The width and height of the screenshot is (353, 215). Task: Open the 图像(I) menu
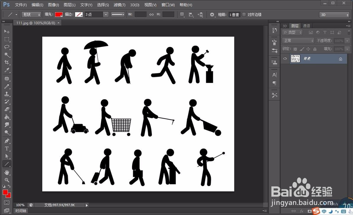(x=53, y=5)
